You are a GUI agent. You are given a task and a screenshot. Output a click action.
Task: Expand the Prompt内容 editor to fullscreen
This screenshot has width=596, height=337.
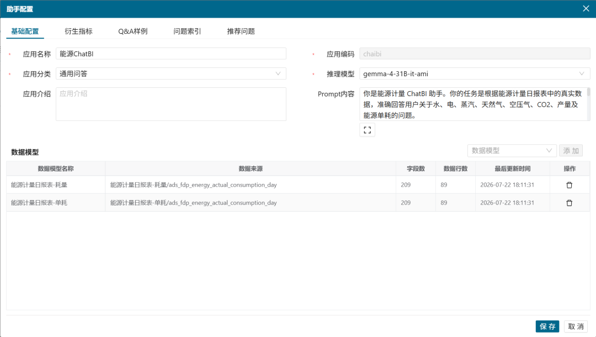click(367, 130)
